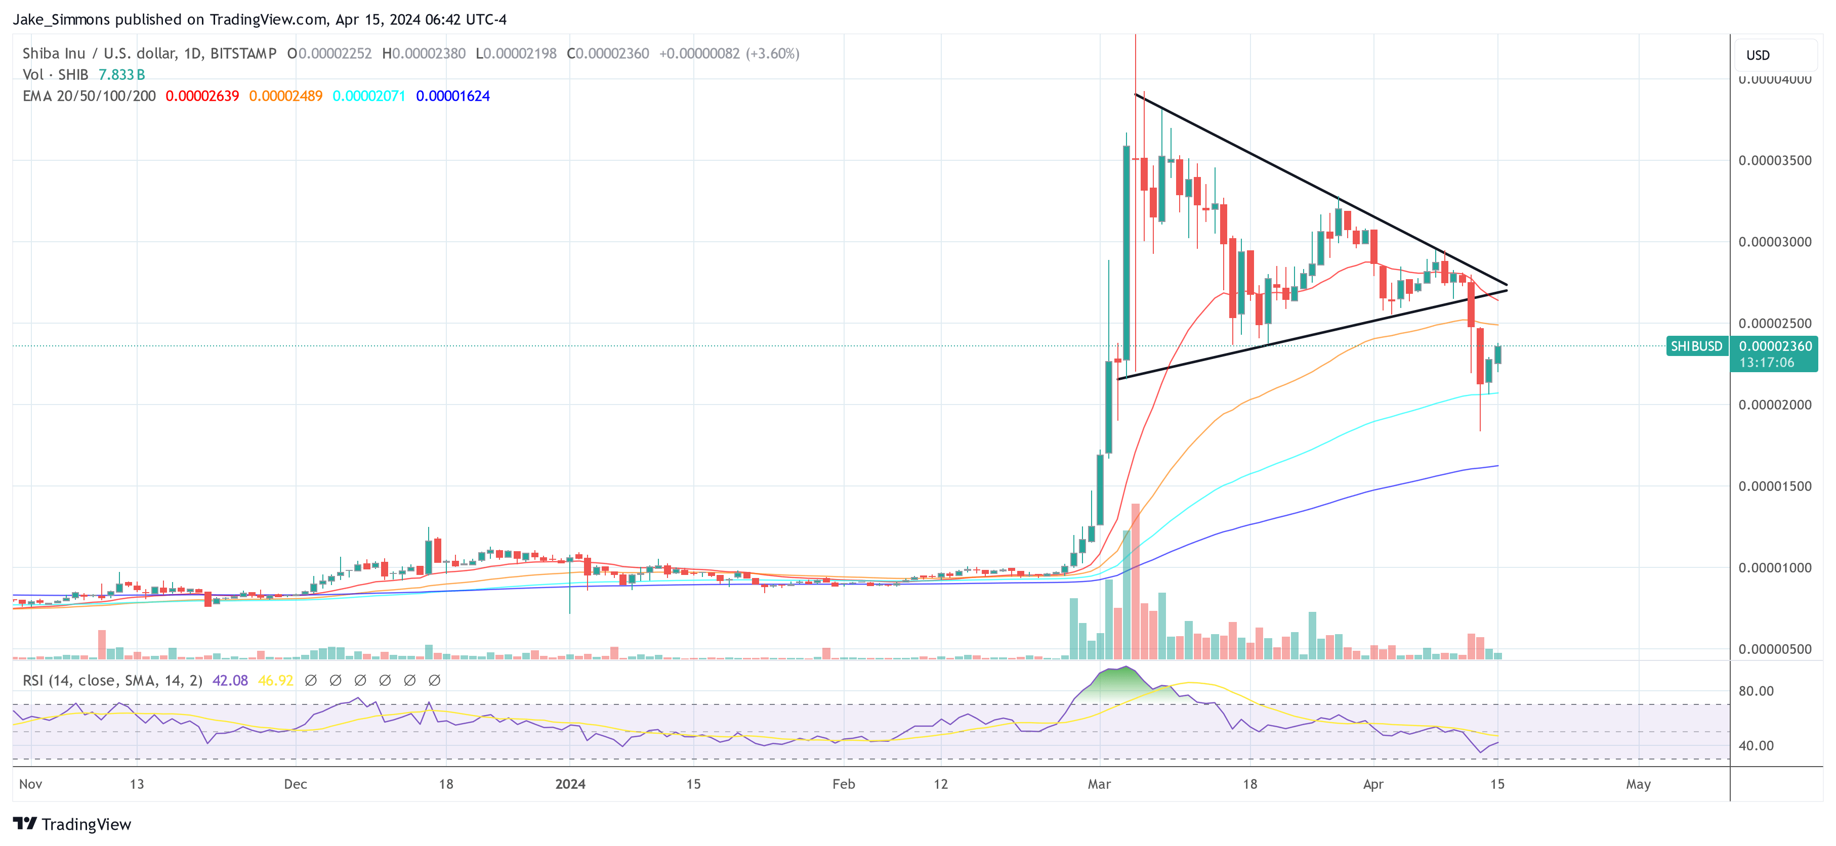The image size is (1836, 846).
Task: Click the 13 November date axis label
Action: point(137,784)
